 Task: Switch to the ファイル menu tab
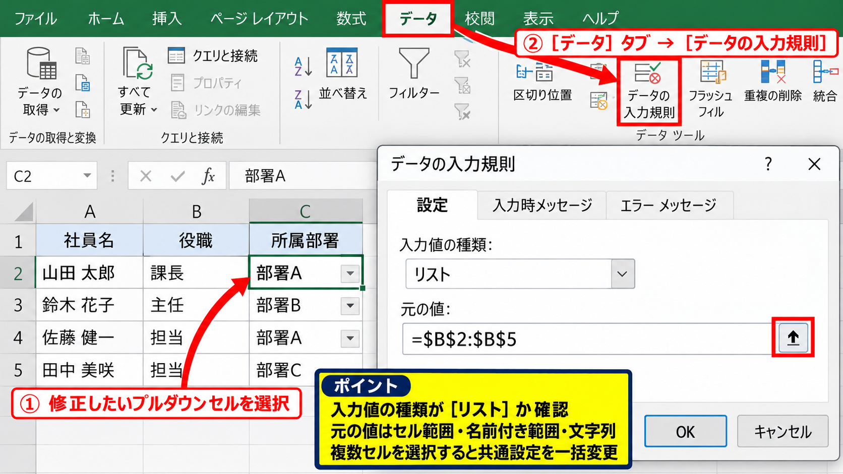click(35, 19)
